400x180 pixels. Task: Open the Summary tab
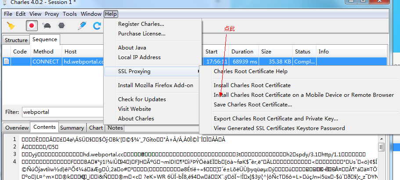pos(72,128)
